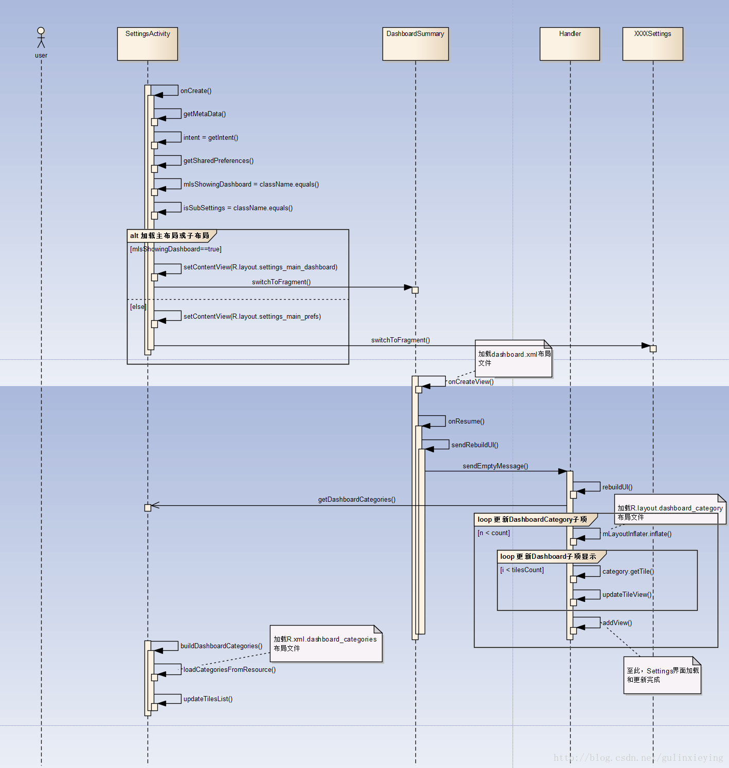Click the intent = getIntent() label
Screen dimensions: 729x768
pos(211,138)
